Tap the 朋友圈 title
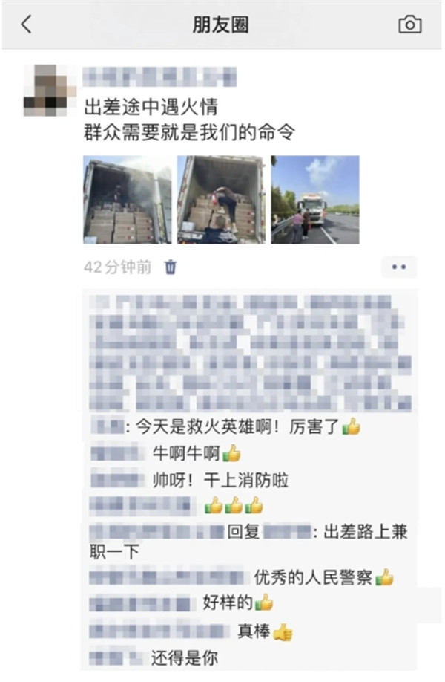The width and height of the screenshot is (445, 682). (221, 25)
